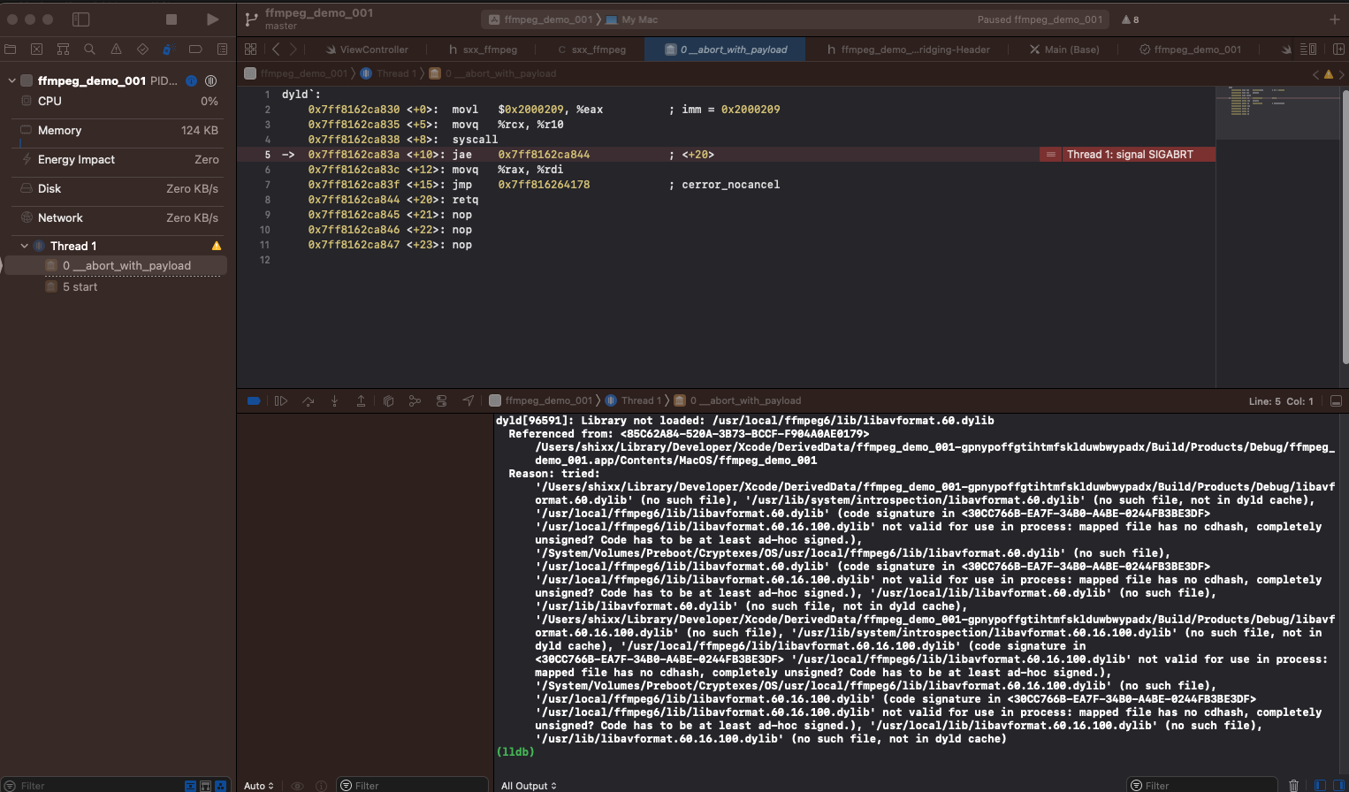Open the Find navigator magnifier
1349x792 pixels.
(x=89, y=49)
